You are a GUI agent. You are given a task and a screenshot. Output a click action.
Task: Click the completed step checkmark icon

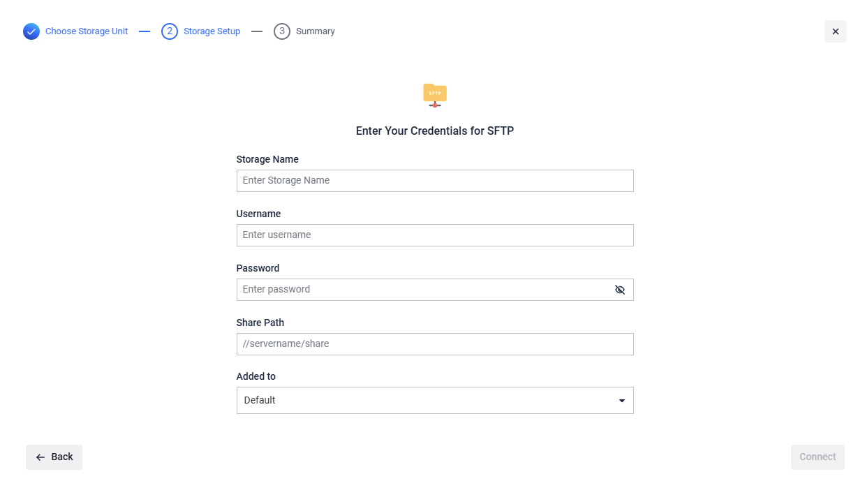tap(31, 31)
